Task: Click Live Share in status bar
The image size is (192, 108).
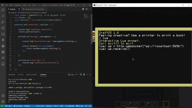Action: pos(18,106)
